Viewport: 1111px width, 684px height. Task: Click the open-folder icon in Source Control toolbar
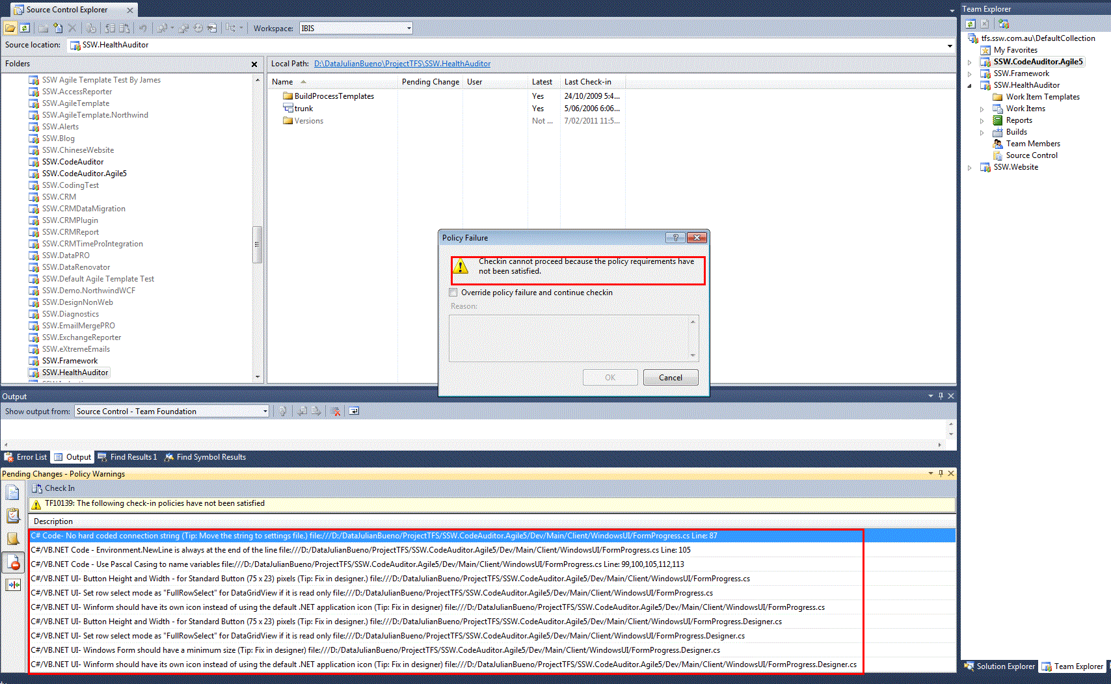click(x=10, y=28)
